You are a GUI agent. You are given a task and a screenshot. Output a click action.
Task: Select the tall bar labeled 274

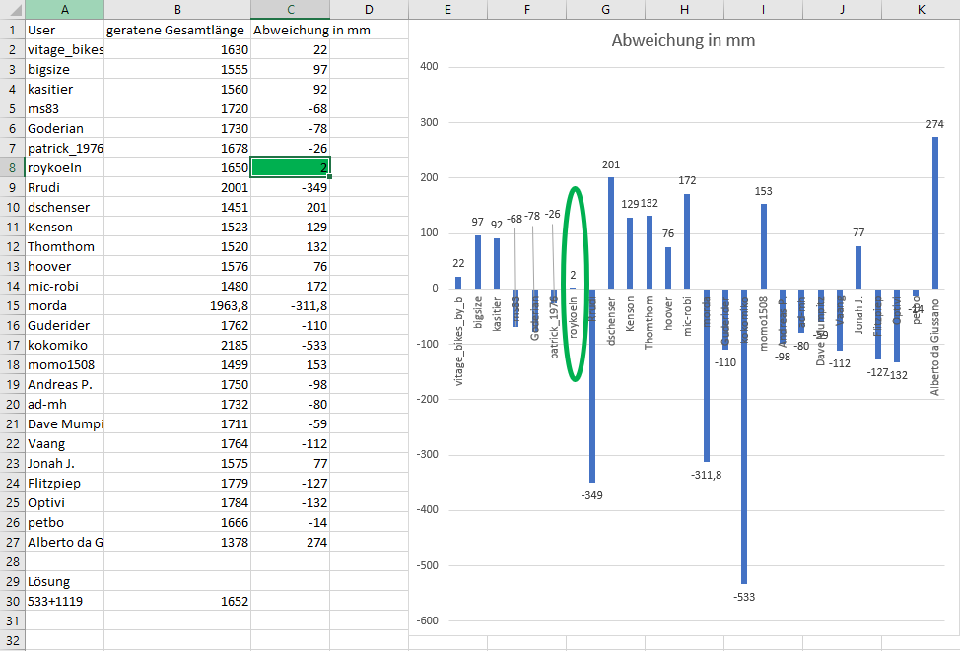click(x=935, y=212)
